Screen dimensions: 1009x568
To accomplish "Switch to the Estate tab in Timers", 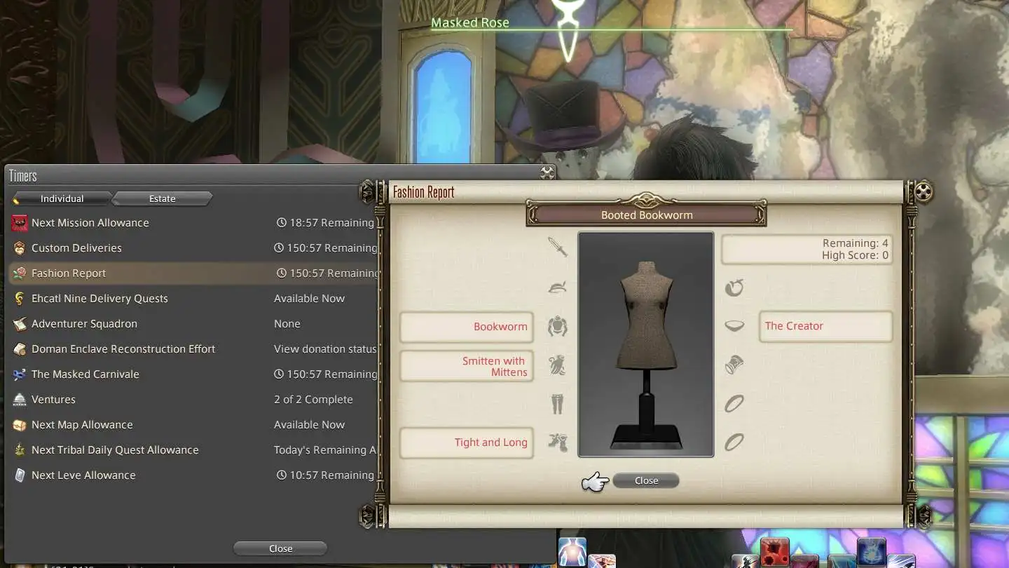I will point(163,199).
